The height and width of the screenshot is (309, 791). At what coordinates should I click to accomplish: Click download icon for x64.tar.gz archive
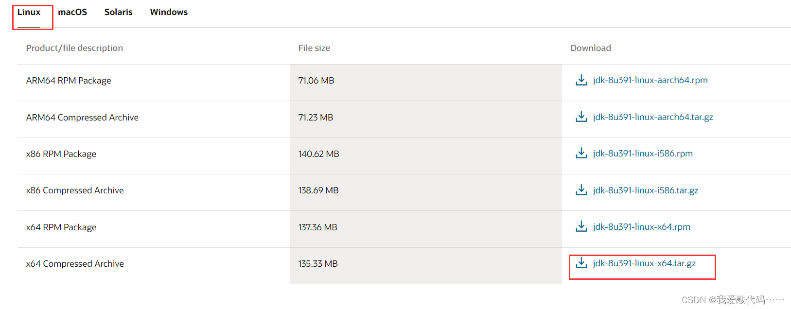coord(581,263)
